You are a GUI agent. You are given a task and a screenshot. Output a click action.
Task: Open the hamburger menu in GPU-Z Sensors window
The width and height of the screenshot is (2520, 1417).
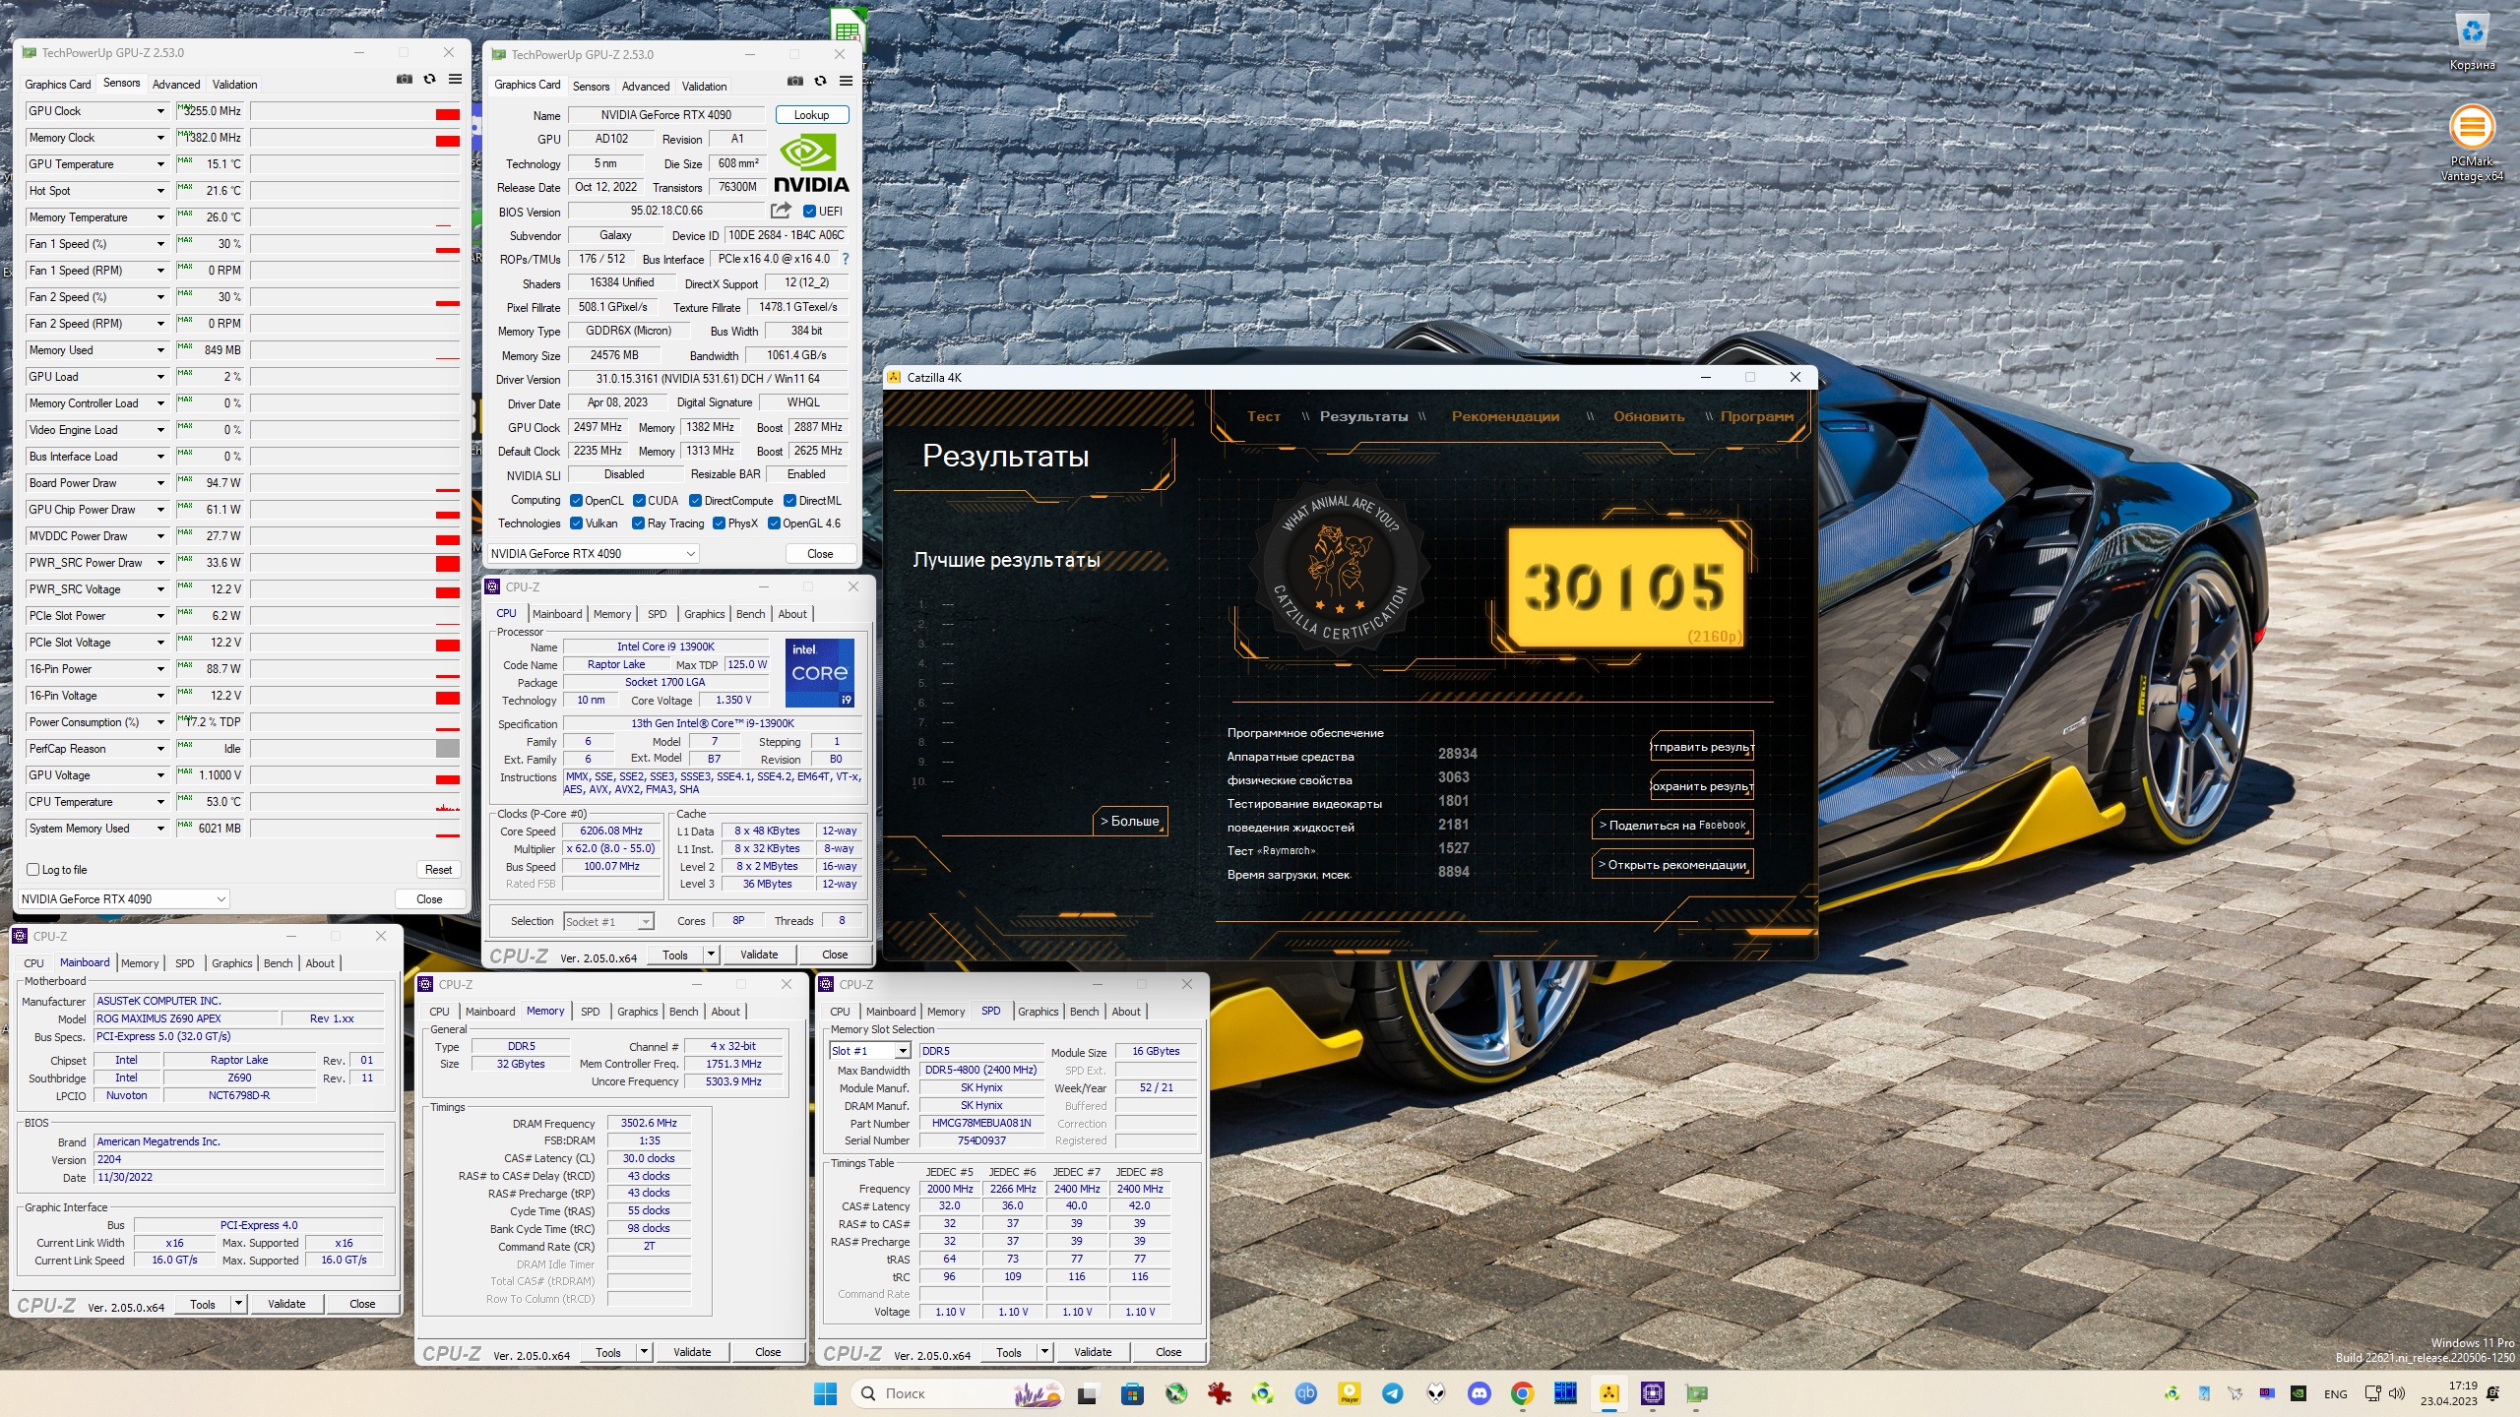point(455,80)
